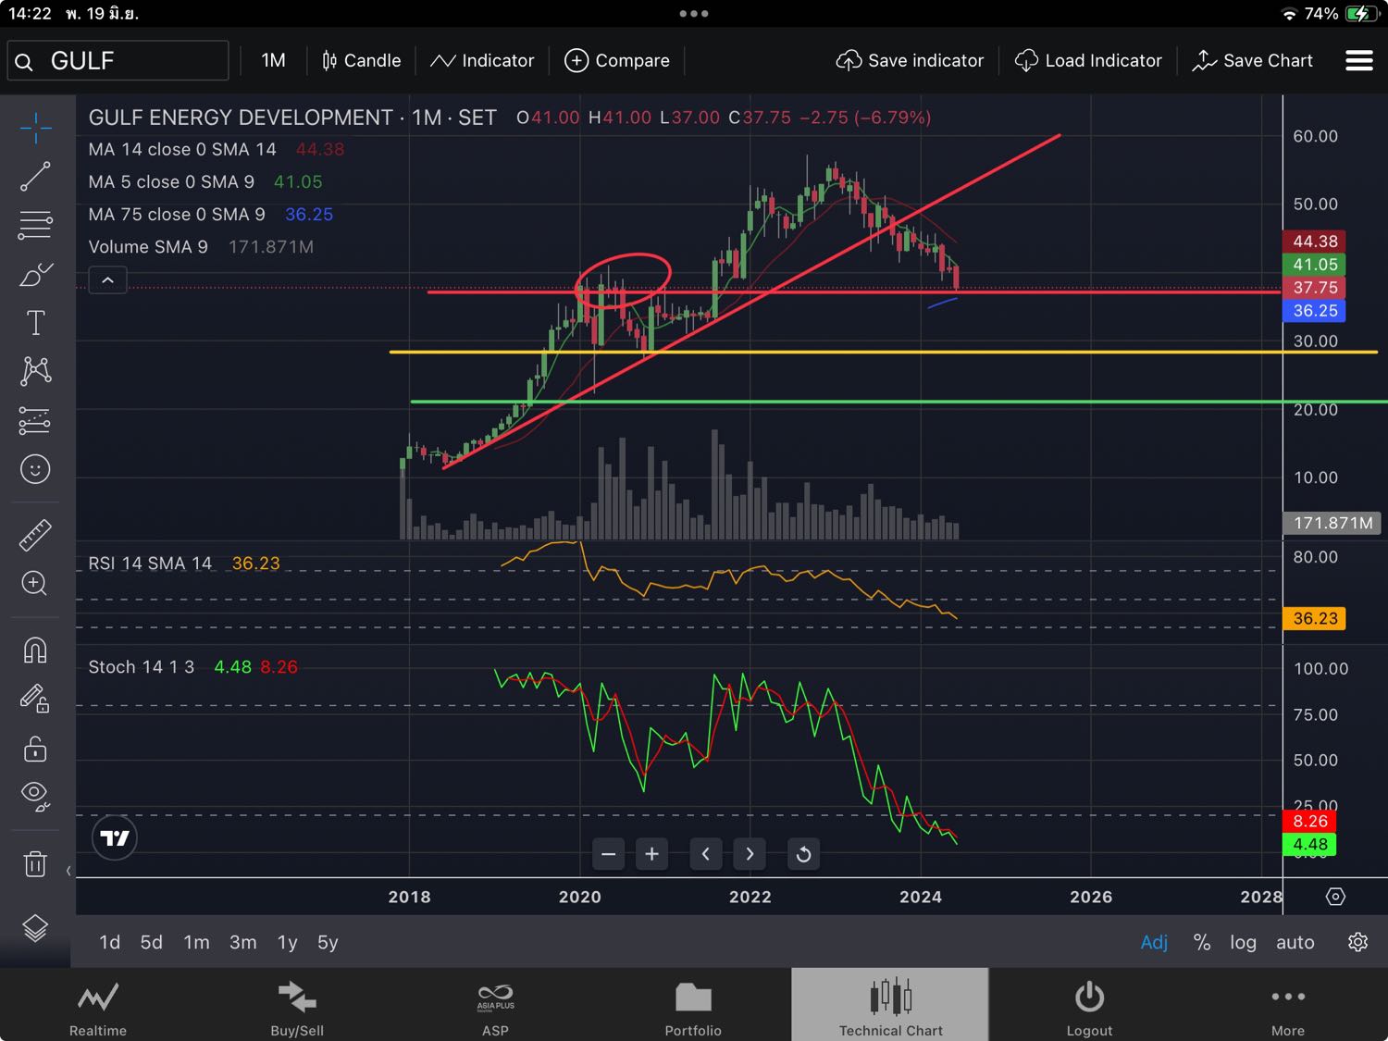
Task: Open the More tab
Action: coord(1287,1006)
